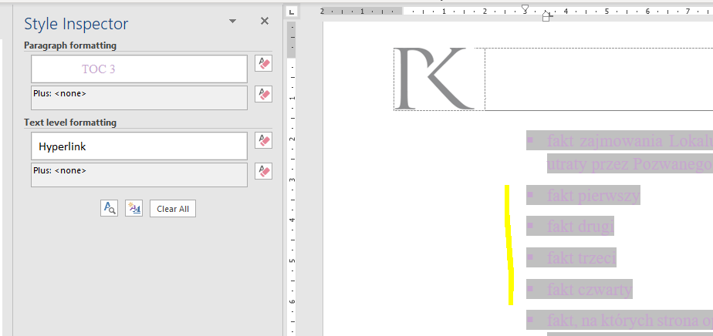Select the TOC 3 paragraph style box
713x336 pixels.
tap(139, 69)
